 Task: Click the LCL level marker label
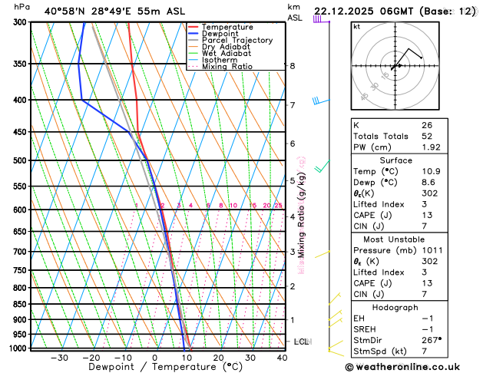pyautogui.click(x=303, y=342)
